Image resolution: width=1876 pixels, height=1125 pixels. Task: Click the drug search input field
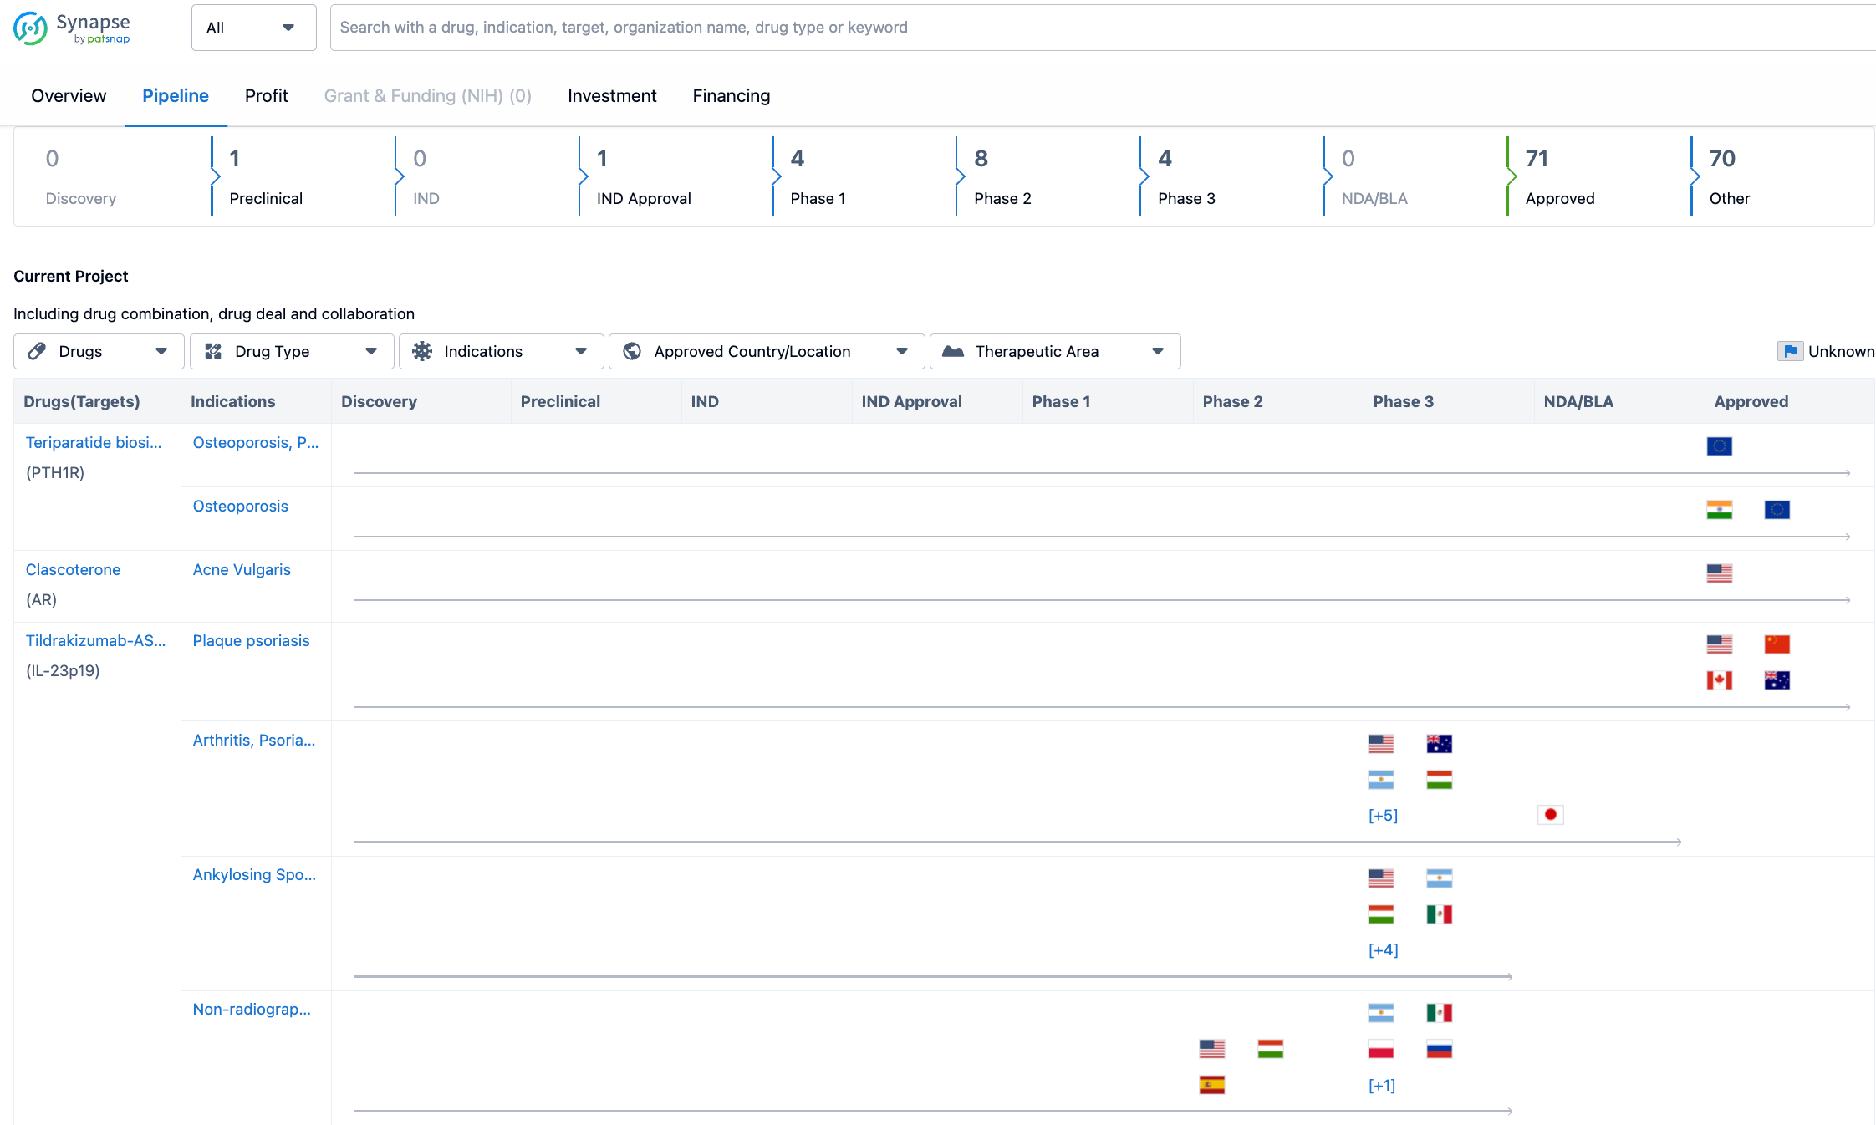(1087, 28)
